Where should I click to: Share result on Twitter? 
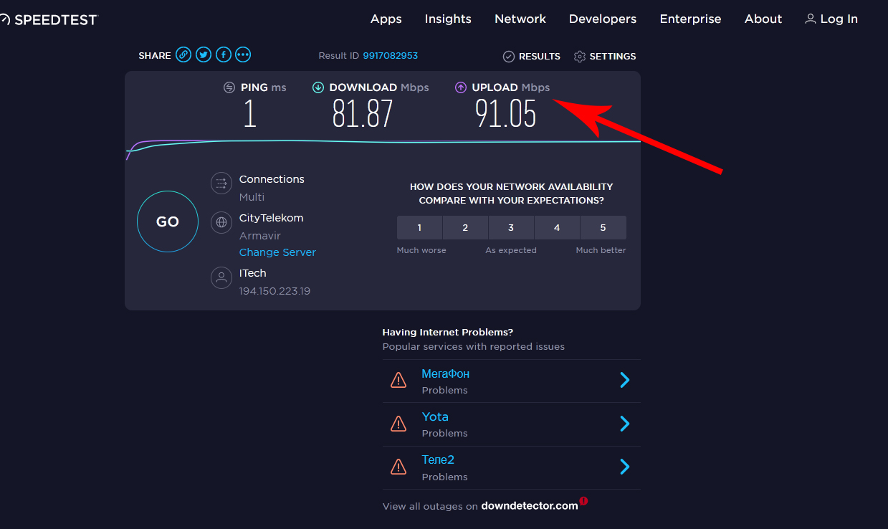pos(204,55)
